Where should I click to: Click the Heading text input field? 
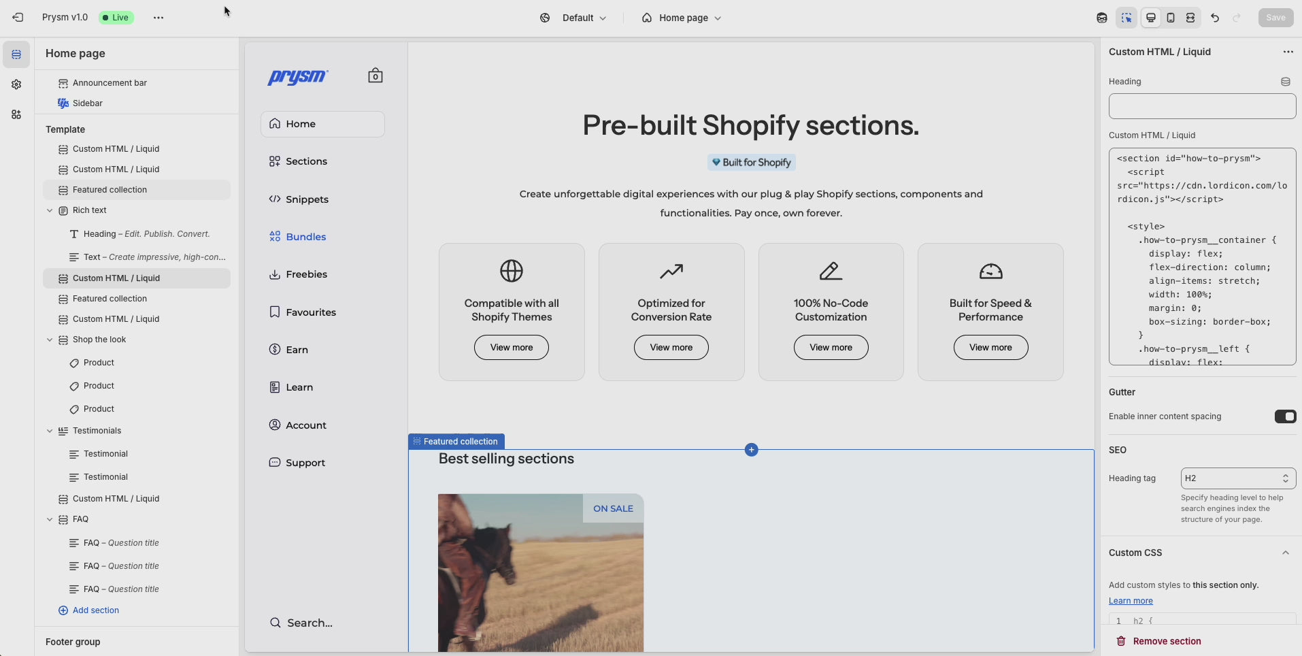click(x=1201, y=106)
